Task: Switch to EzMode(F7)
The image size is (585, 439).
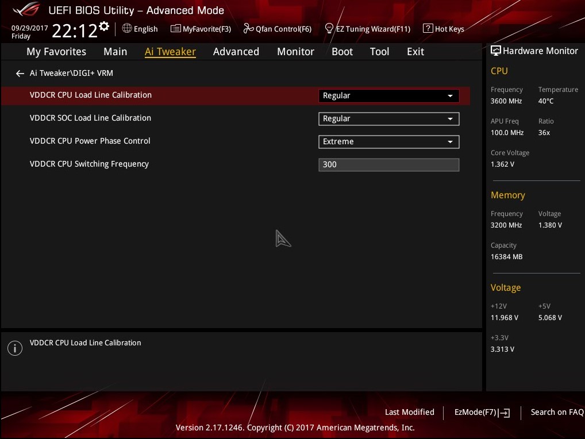Action: [482, 413]
